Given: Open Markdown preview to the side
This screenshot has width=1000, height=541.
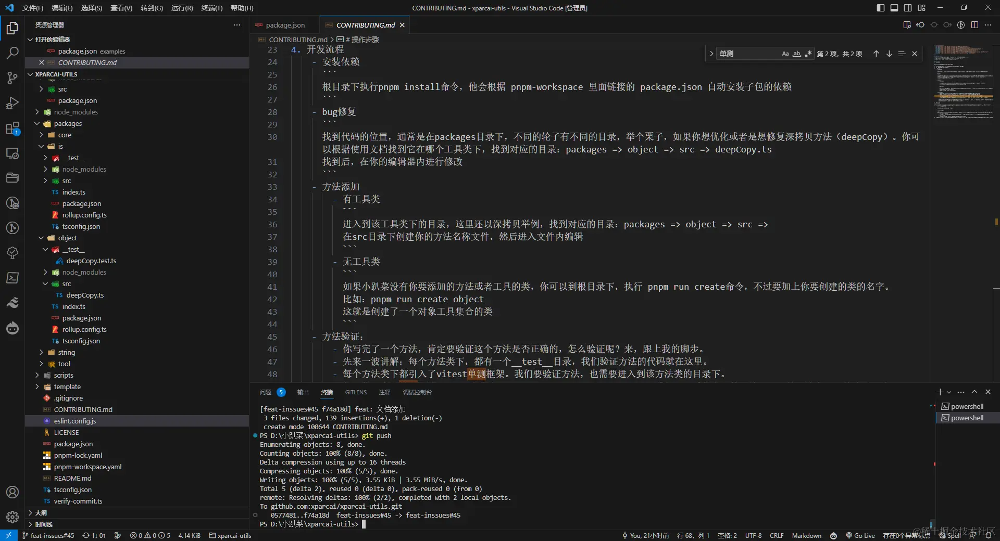Looking at the screenshot, I should click(907, 25).
